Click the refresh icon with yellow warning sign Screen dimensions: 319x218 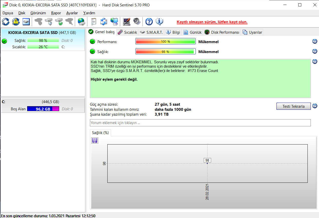tap(16, 22)
